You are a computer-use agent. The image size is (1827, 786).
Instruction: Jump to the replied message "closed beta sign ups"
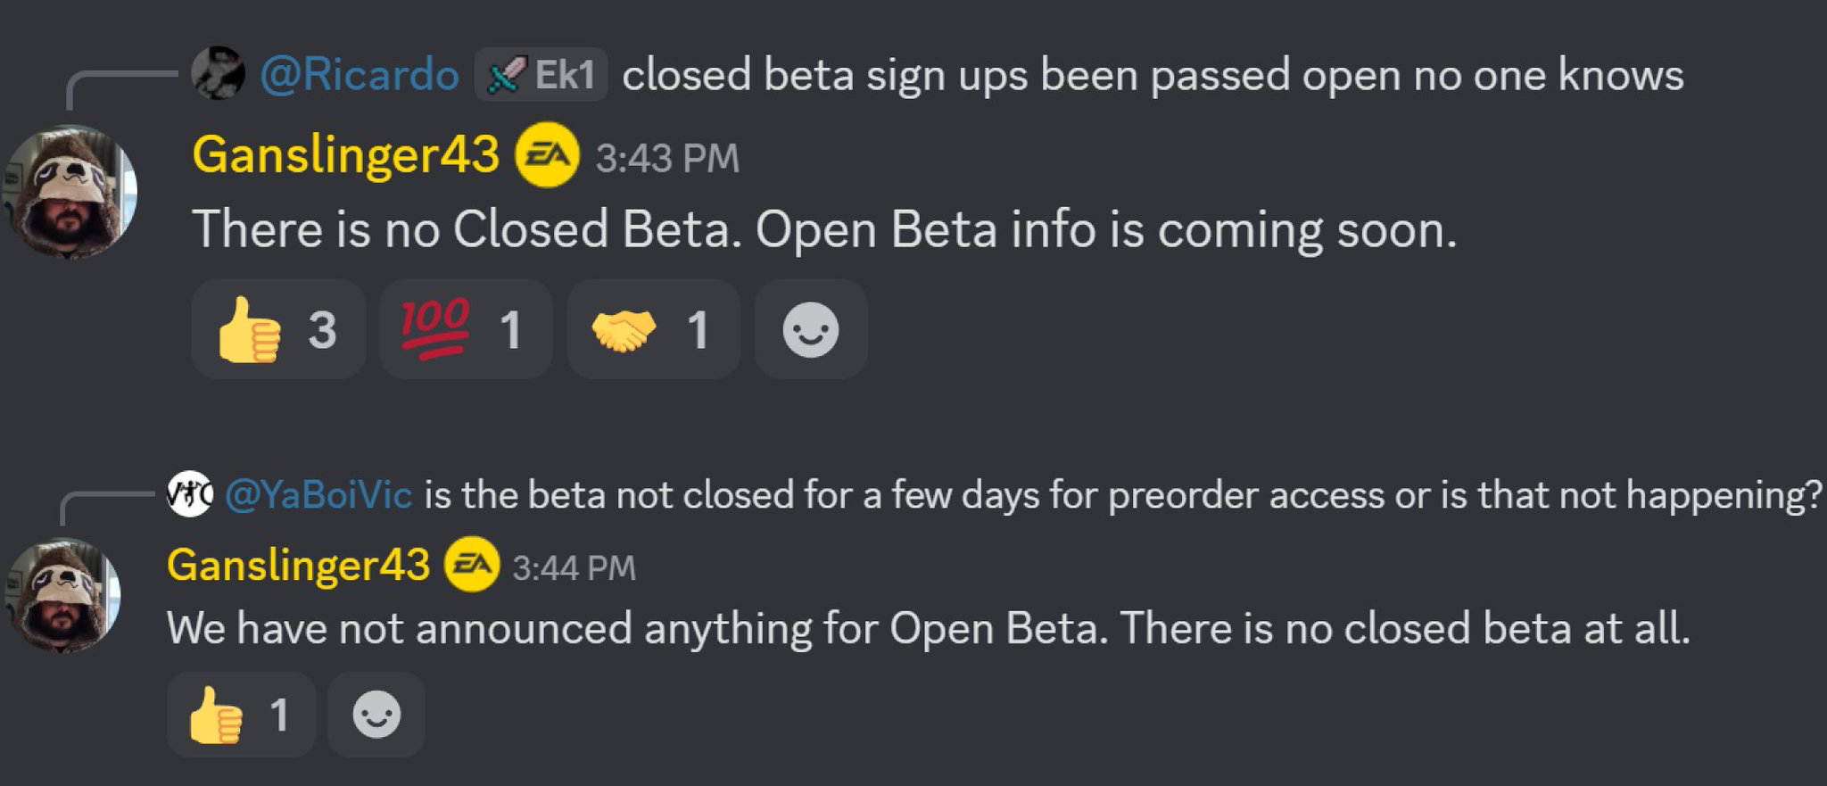pyautogui.click(x=1152, y=75)
